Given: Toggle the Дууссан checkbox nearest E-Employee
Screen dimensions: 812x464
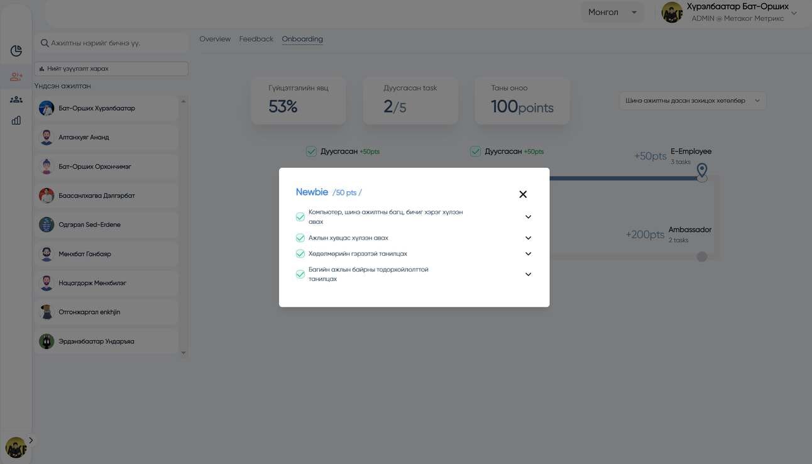Looking at the screenshot, I should click(x=475, y=151).
